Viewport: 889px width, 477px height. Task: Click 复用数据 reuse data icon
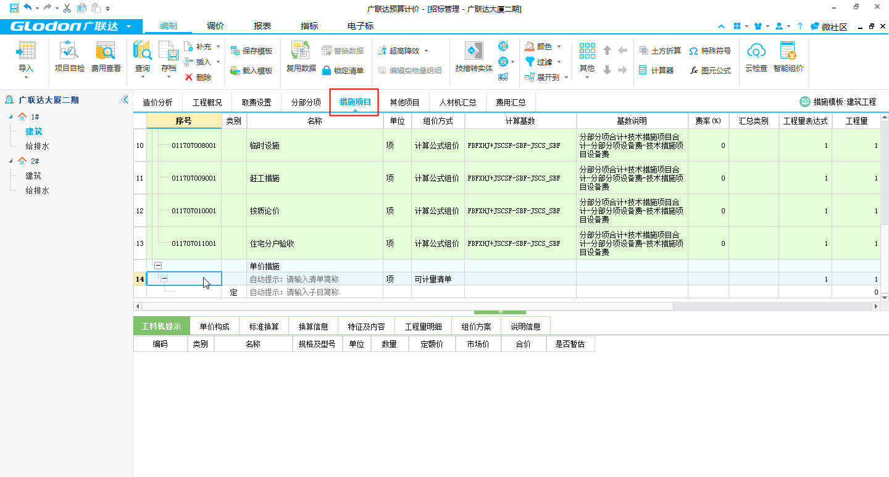[301, 57]
